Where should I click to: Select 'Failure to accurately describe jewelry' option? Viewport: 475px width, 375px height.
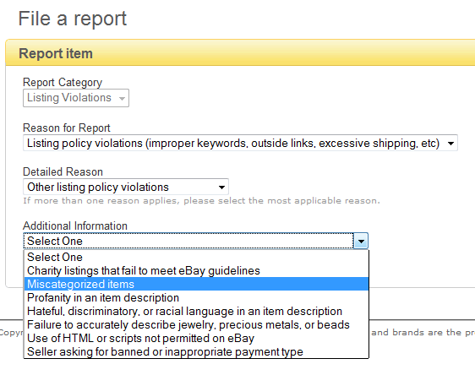pos(196,324)
